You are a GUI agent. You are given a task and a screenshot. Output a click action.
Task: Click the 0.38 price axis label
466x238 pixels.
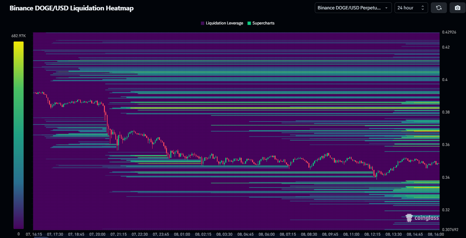click(446, 112)
